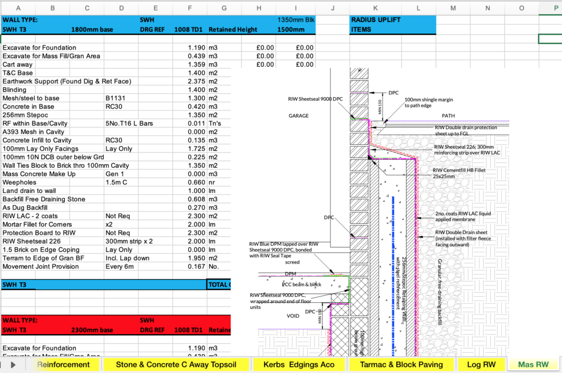Click the 'Earthwork Support (Found Dig & Ret Face)' cell

coord(66,81)
